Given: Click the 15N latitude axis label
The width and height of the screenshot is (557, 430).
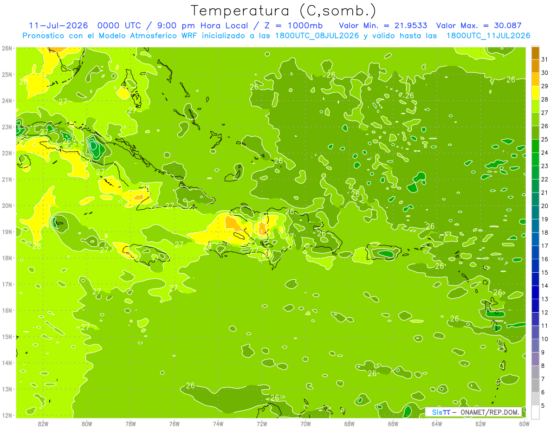Looking at the screenshot, I should (x=7, y=337).
